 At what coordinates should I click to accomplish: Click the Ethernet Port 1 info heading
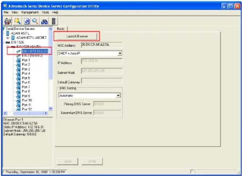tap(13, 120)
